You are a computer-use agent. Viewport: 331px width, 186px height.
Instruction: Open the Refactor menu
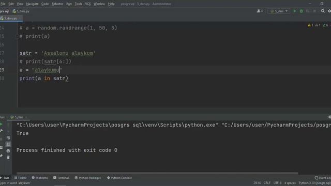(x=57, y=4)
